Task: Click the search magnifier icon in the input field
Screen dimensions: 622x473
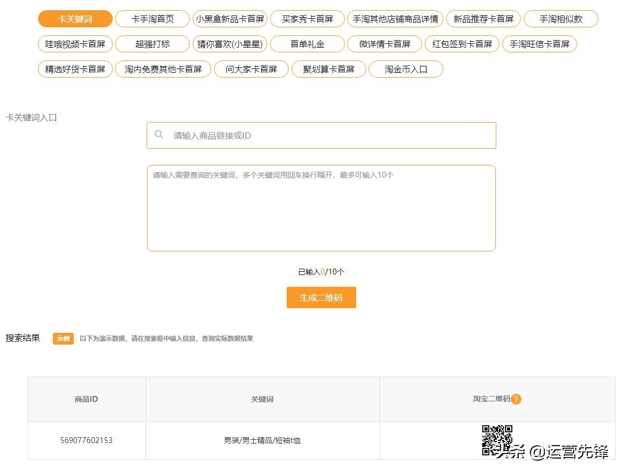Action: (x=159, y=135)
